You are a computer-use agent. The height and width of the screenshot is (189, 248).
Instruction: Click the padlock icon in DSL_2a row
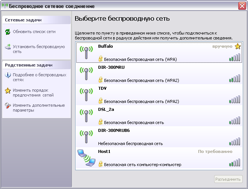[x=100, y=122]
